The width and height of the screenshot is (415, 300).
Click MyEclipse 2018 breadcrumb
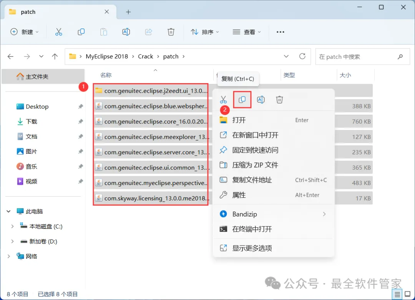click(107, 57)
